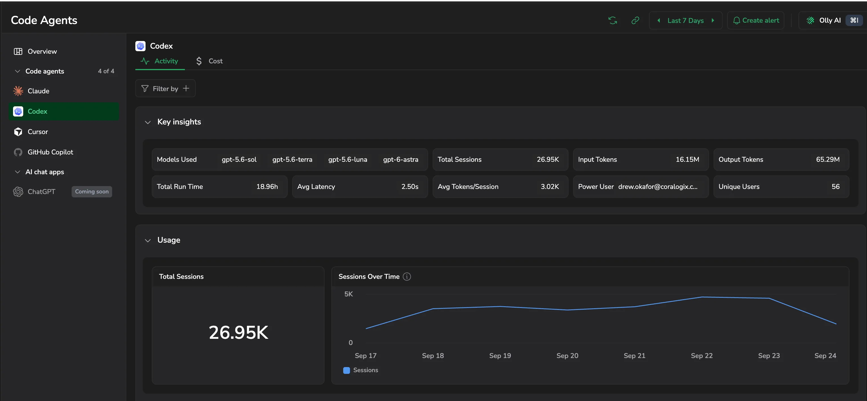Click the Sep 22 chart axis label
Image resolution: width=867 pixels, height=401 pixels.
701,356
